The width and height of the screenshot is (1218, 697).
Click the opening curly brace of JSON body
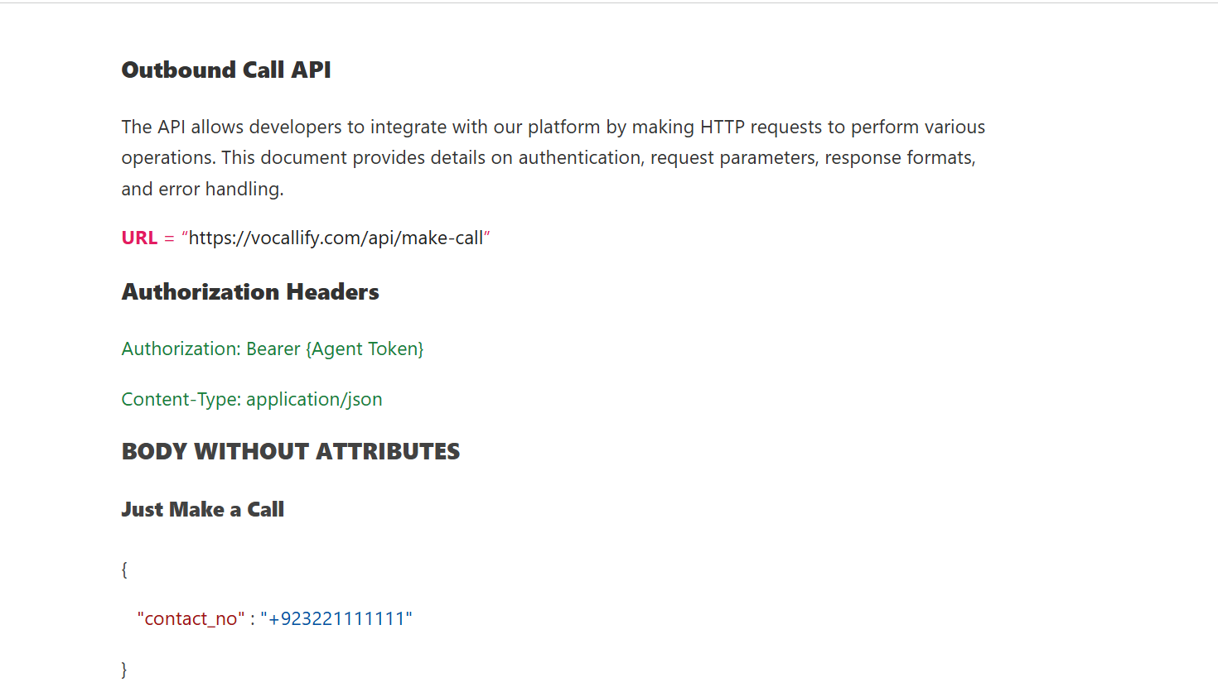coord(124,570)
